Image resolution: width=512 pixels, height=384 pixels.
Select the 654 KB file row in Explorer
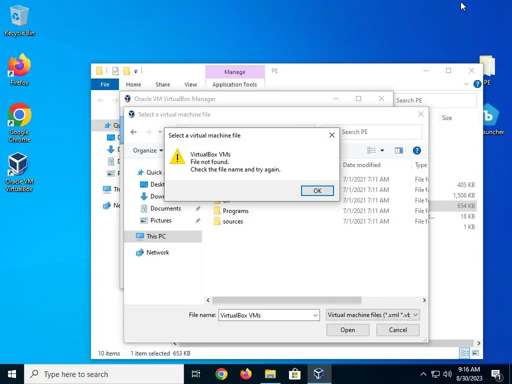click(452, 205)
